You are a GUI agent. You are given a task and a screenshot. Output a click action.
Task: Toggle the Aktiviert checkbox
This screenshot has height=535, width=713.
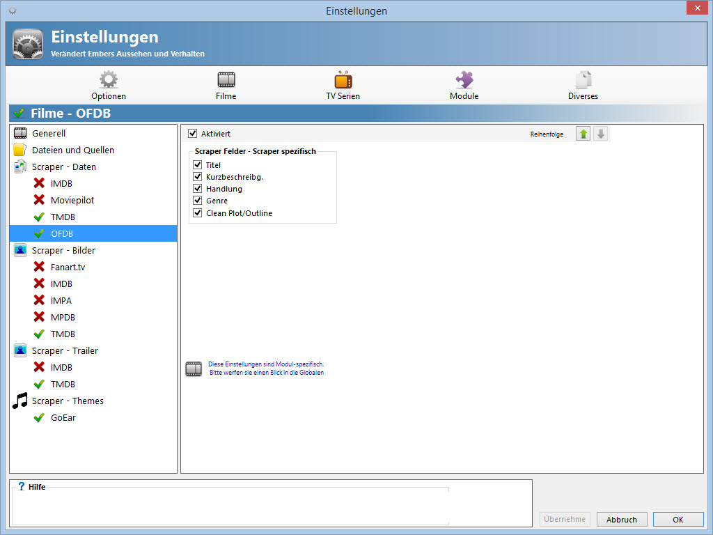pyautogui.click(x=193, y=133)
